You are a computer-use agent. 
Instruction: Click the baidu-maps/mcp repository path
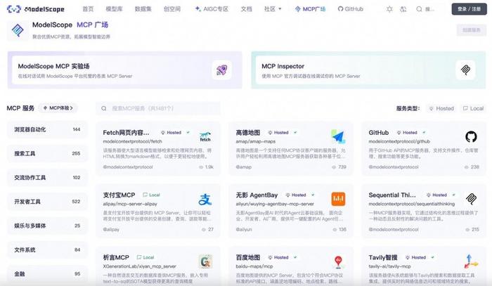click(254, 266)
